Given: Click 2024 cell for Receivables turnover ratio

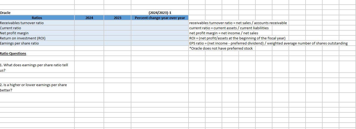Looking at the screenshot, I should pyautogui.click(x=89, y=23).
